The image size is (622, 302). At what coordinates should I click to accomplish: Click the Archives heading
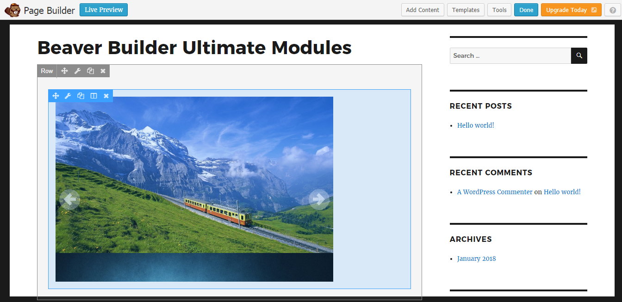pos(471,239)
